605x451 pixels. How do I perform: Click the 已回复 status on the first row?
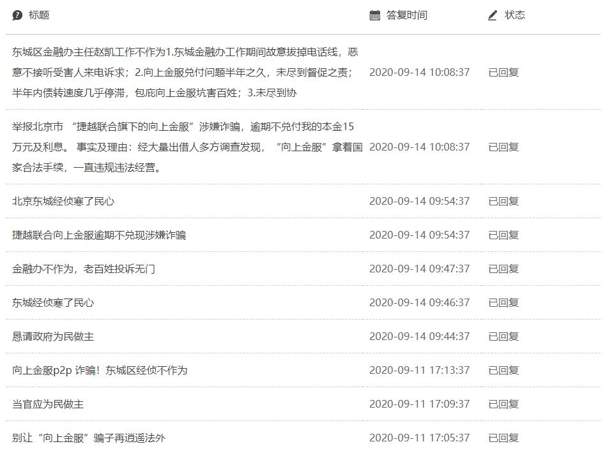pos(504,73)
